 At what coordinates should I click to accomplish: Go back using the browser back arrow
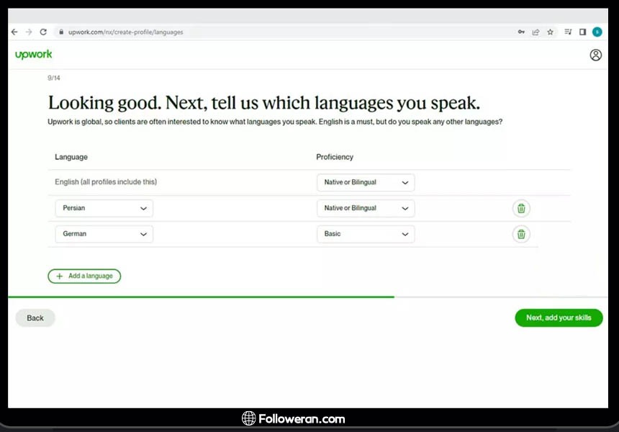click(14, 32)
